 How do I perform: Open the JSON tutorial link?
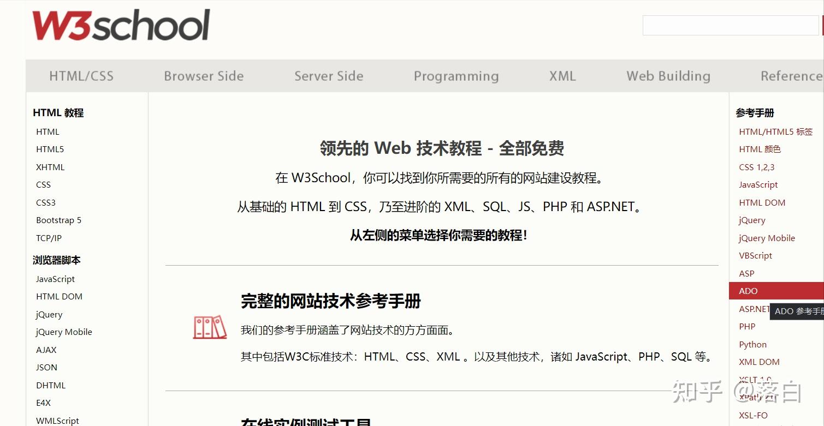pos(46,367)
